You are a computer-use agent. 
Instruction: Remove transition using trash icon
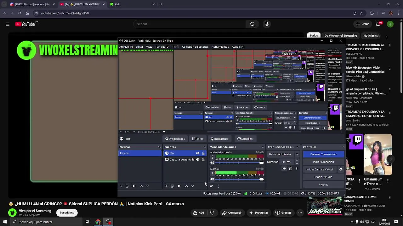[291, 169]
